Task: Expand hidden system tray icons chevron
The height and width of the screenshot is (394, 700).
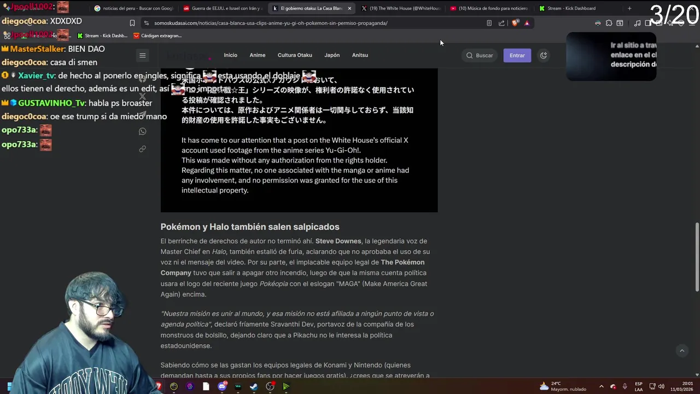Action: [602, 386]
